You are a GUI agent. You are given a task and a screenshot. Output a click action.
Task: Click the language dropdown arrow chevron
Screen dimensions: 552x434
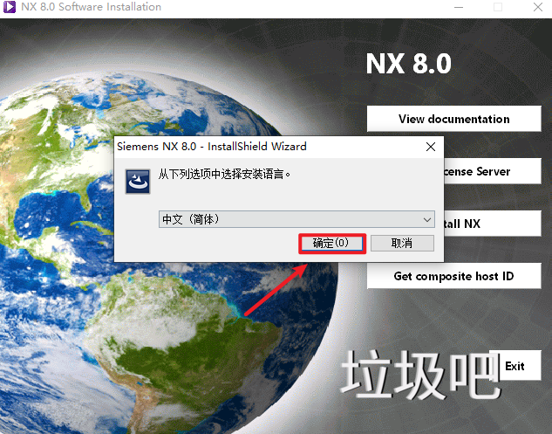click(426, 219)
